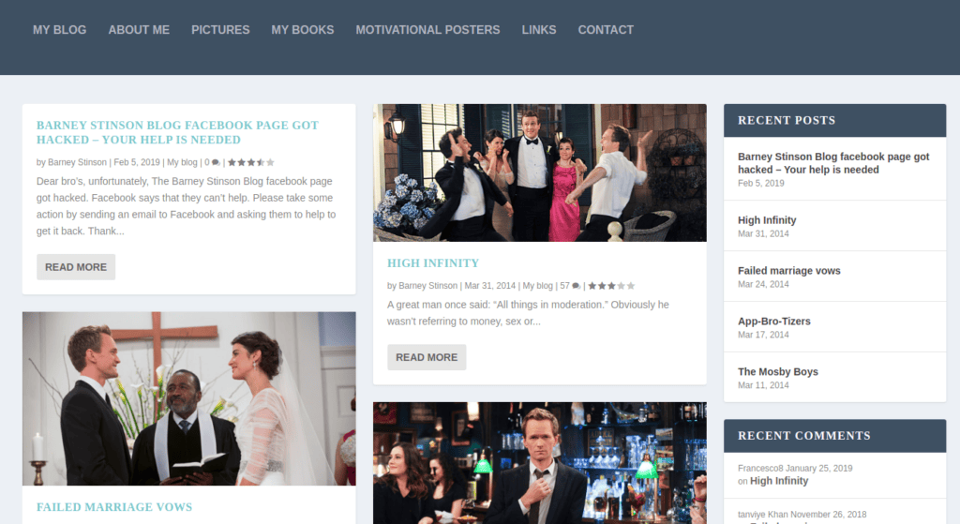Open My blog category on High Infinity post
Screen dimensions: 960x524
pos(537,286)
